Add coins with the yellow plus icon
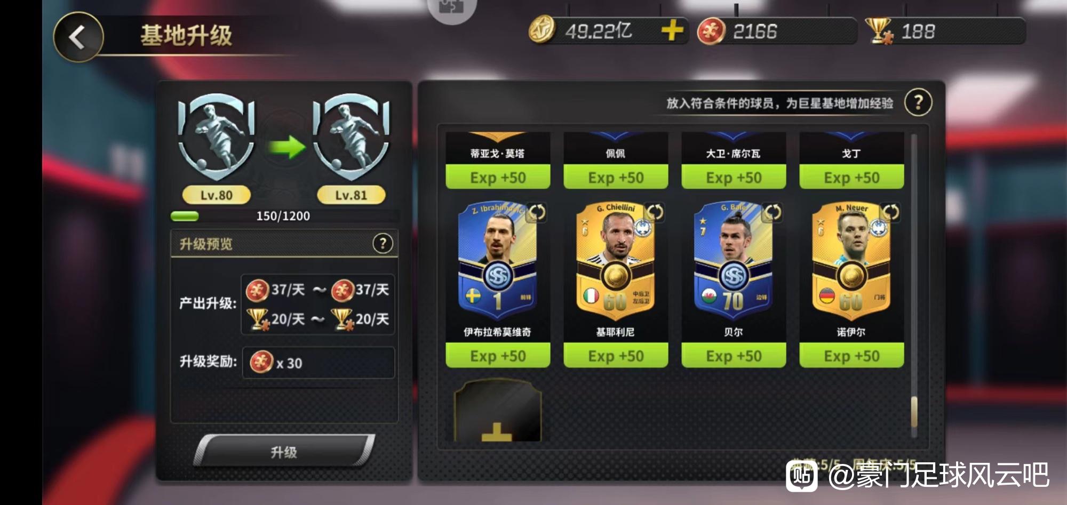 point(672,30)
